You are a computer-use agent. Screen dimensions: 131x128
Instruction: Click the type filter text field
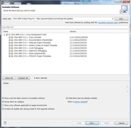[x=66, y=27]
